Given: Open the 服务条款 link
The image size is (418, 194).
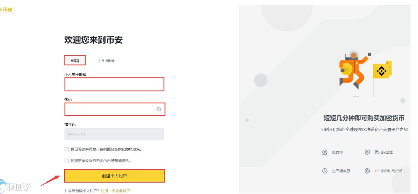Looking at the screenshot, I should 113,149.
